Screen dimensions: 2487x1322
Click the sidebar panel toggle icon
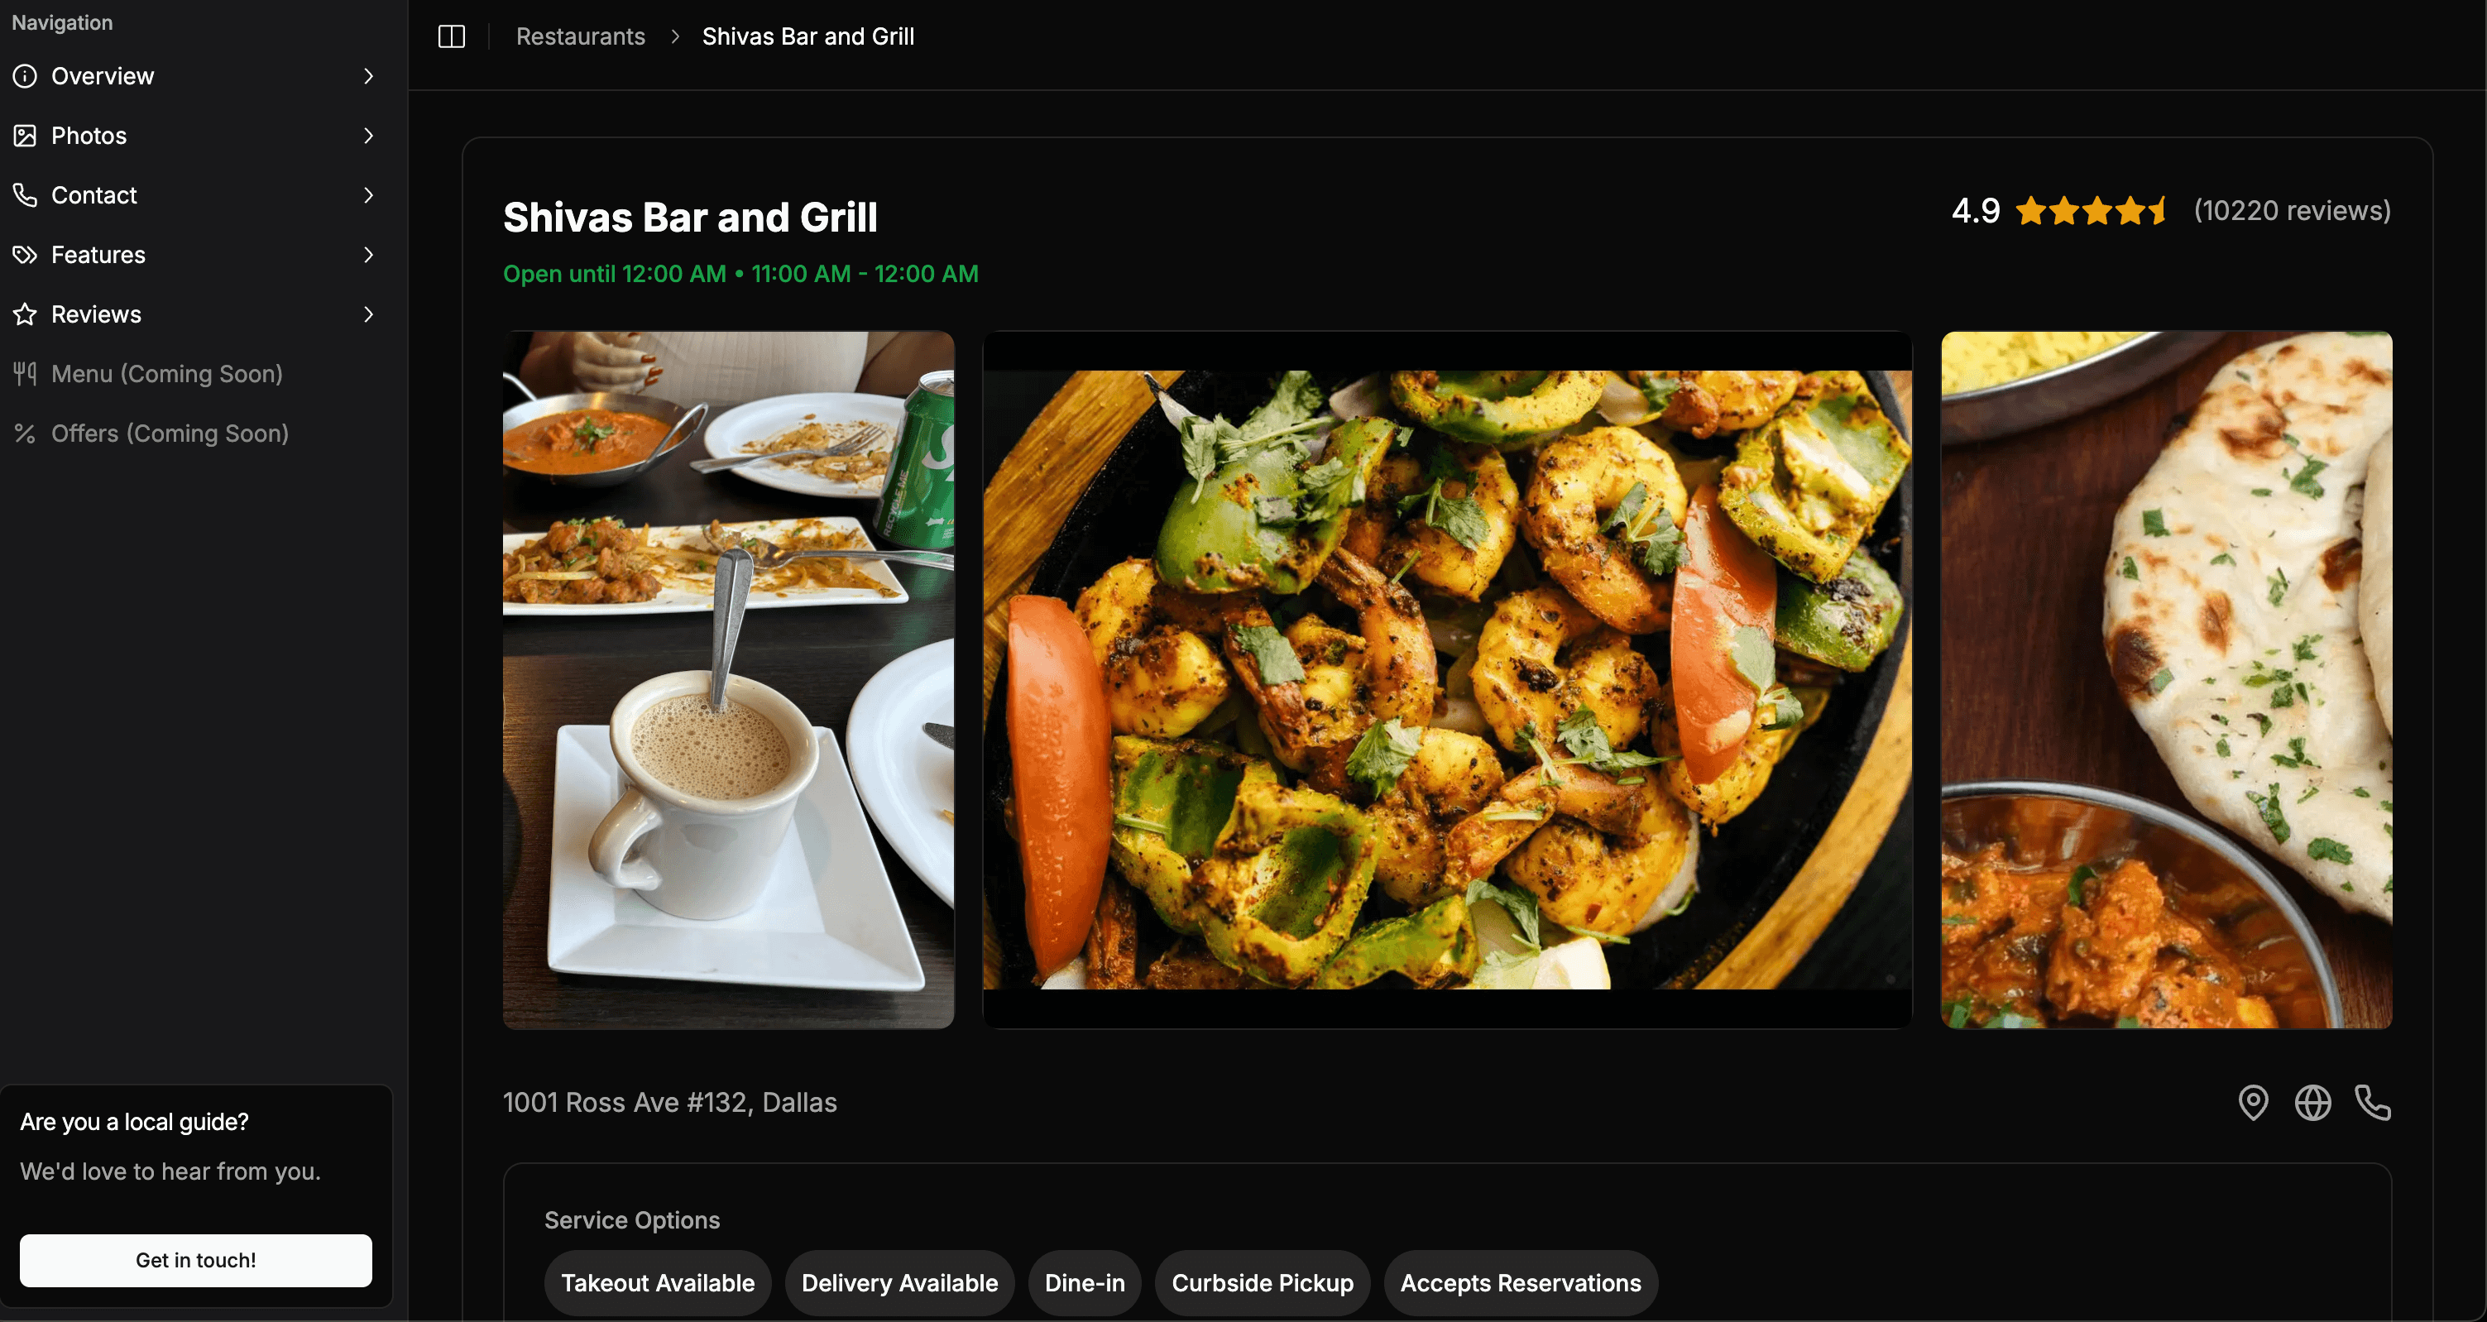coord(454,36)
